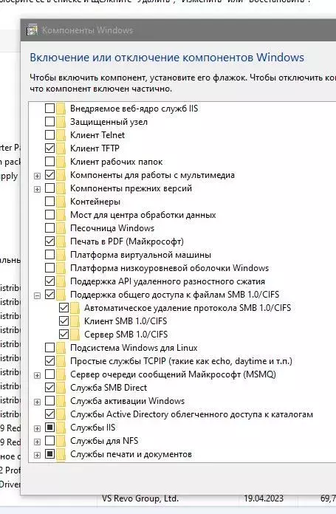Screen dimensions: 336x514
Task: Check Платформа низкоуровневой оболочки Windows
Action: pos(49,268)
